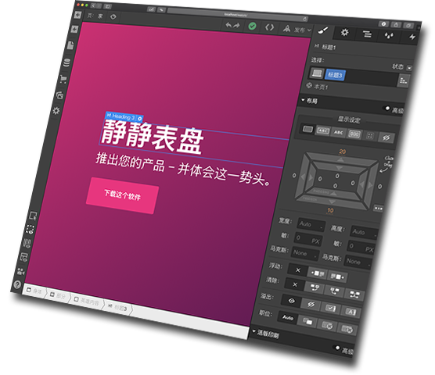Open the help question mark icon
This screenshot has height=375, width=435.
(x=17, y=284)
